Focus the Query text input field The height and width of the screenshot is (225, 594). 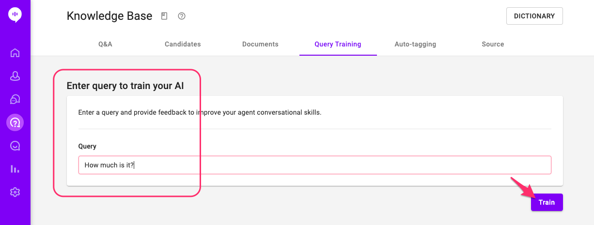(315, 165)
